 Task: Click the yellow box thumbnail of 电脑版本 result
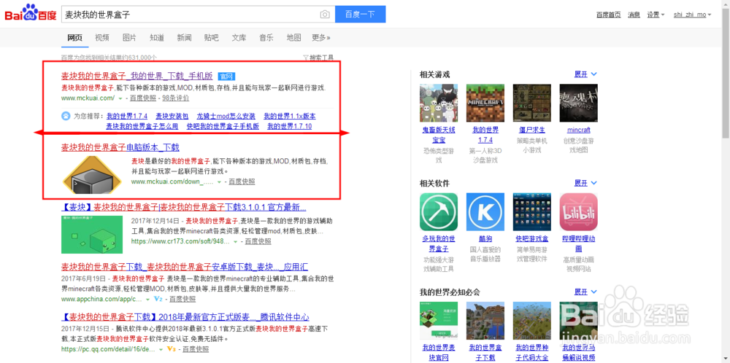click(x=92, y=175)
